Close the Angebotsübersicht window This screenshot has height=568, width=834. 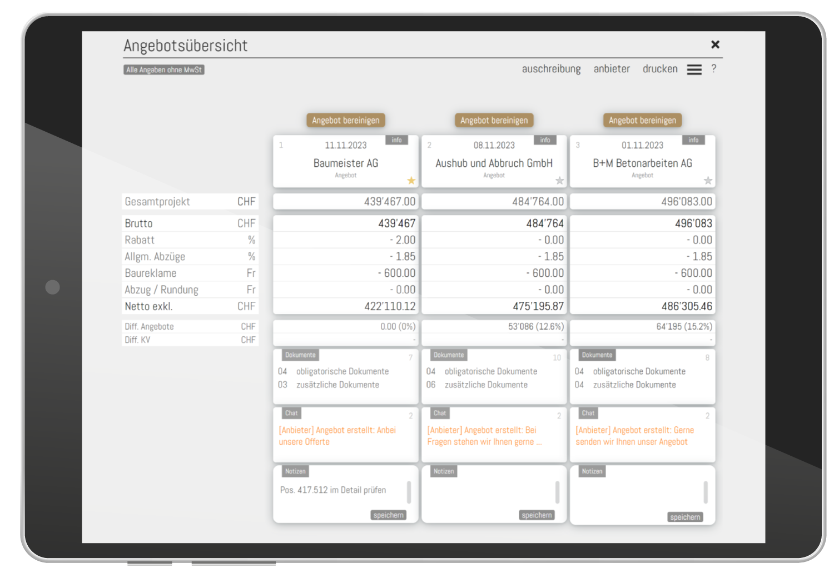(x=716, y=44)
